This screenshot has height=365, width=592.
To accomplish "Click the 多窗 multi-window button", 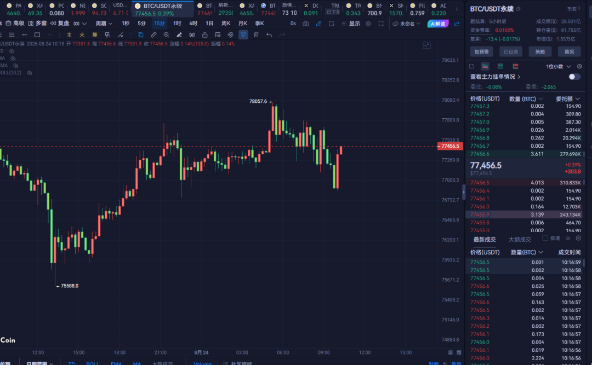I will tap(37, 24).
